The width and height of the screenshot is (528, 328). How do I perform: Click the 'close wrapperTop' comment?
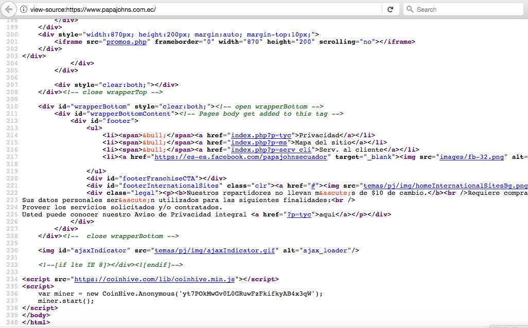click(113, 92)
